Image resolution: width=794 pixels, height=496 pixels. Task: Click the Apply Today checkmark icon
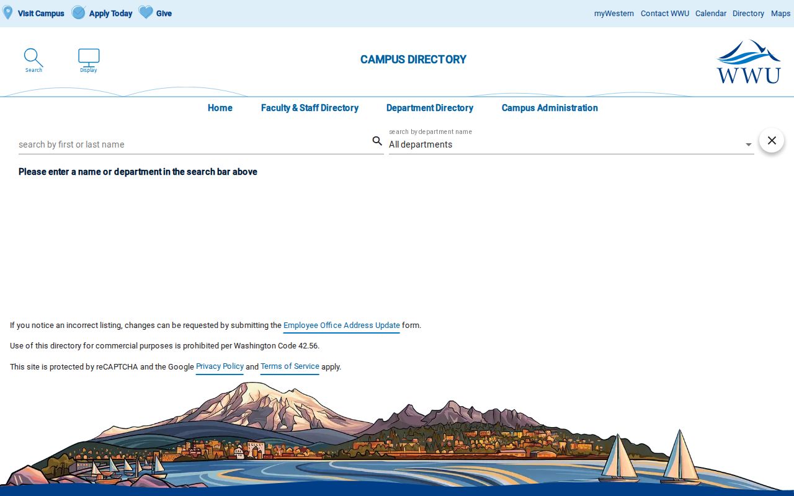(78, 12)
